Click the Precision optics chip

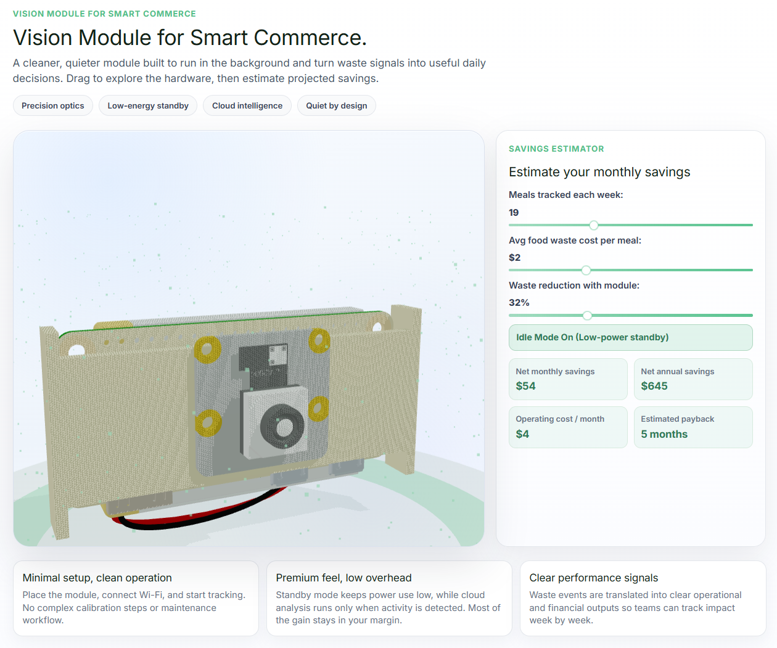pos(53,105)
